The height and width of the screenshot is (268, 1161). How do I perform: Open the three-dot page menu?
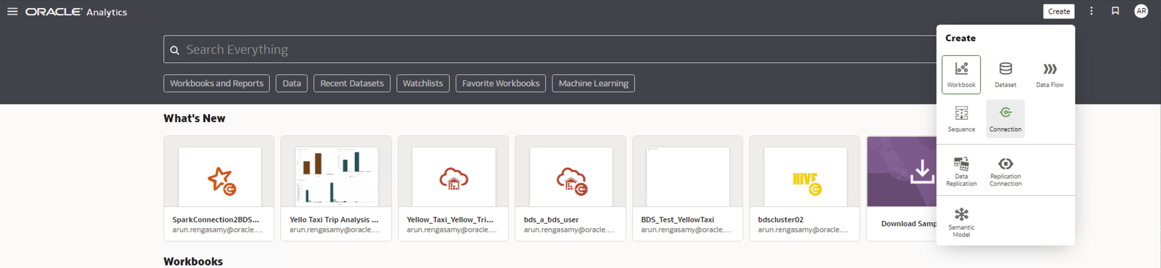point(1091,11)
